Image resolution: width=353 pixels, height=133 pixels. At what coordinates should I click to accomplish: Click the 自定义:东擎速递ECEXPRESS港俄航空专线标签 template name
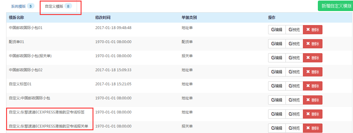click(x=46, y=112)
